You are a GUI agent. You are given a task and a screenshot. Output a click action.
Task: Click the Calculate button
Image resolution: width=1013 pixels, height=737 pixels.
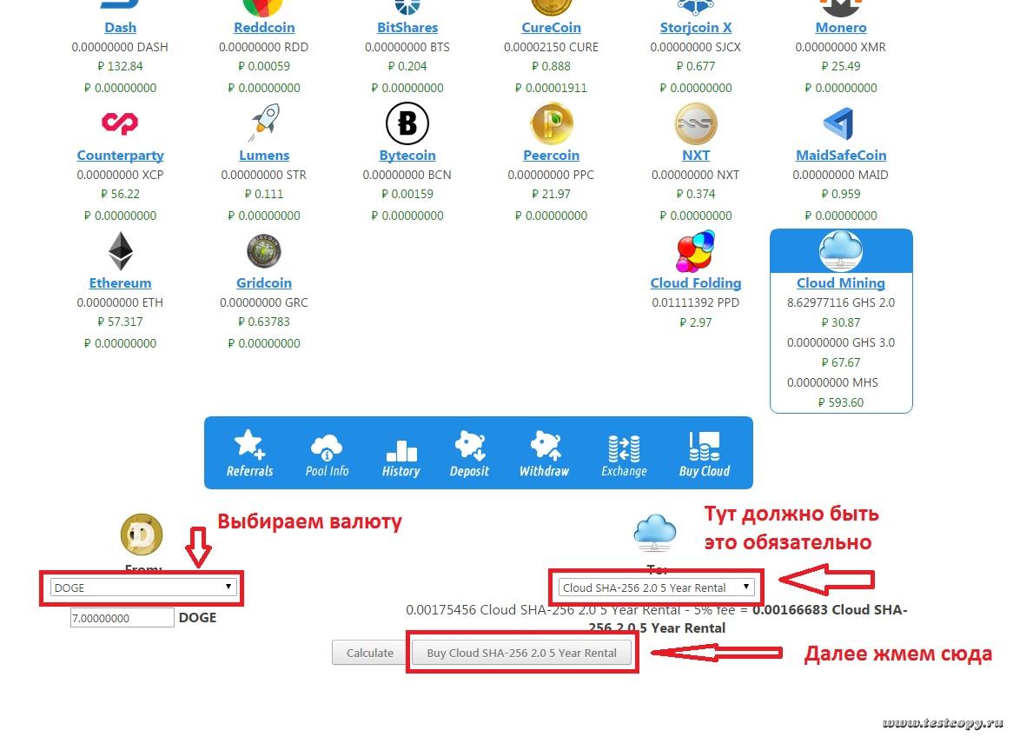[x=369, y=653]
